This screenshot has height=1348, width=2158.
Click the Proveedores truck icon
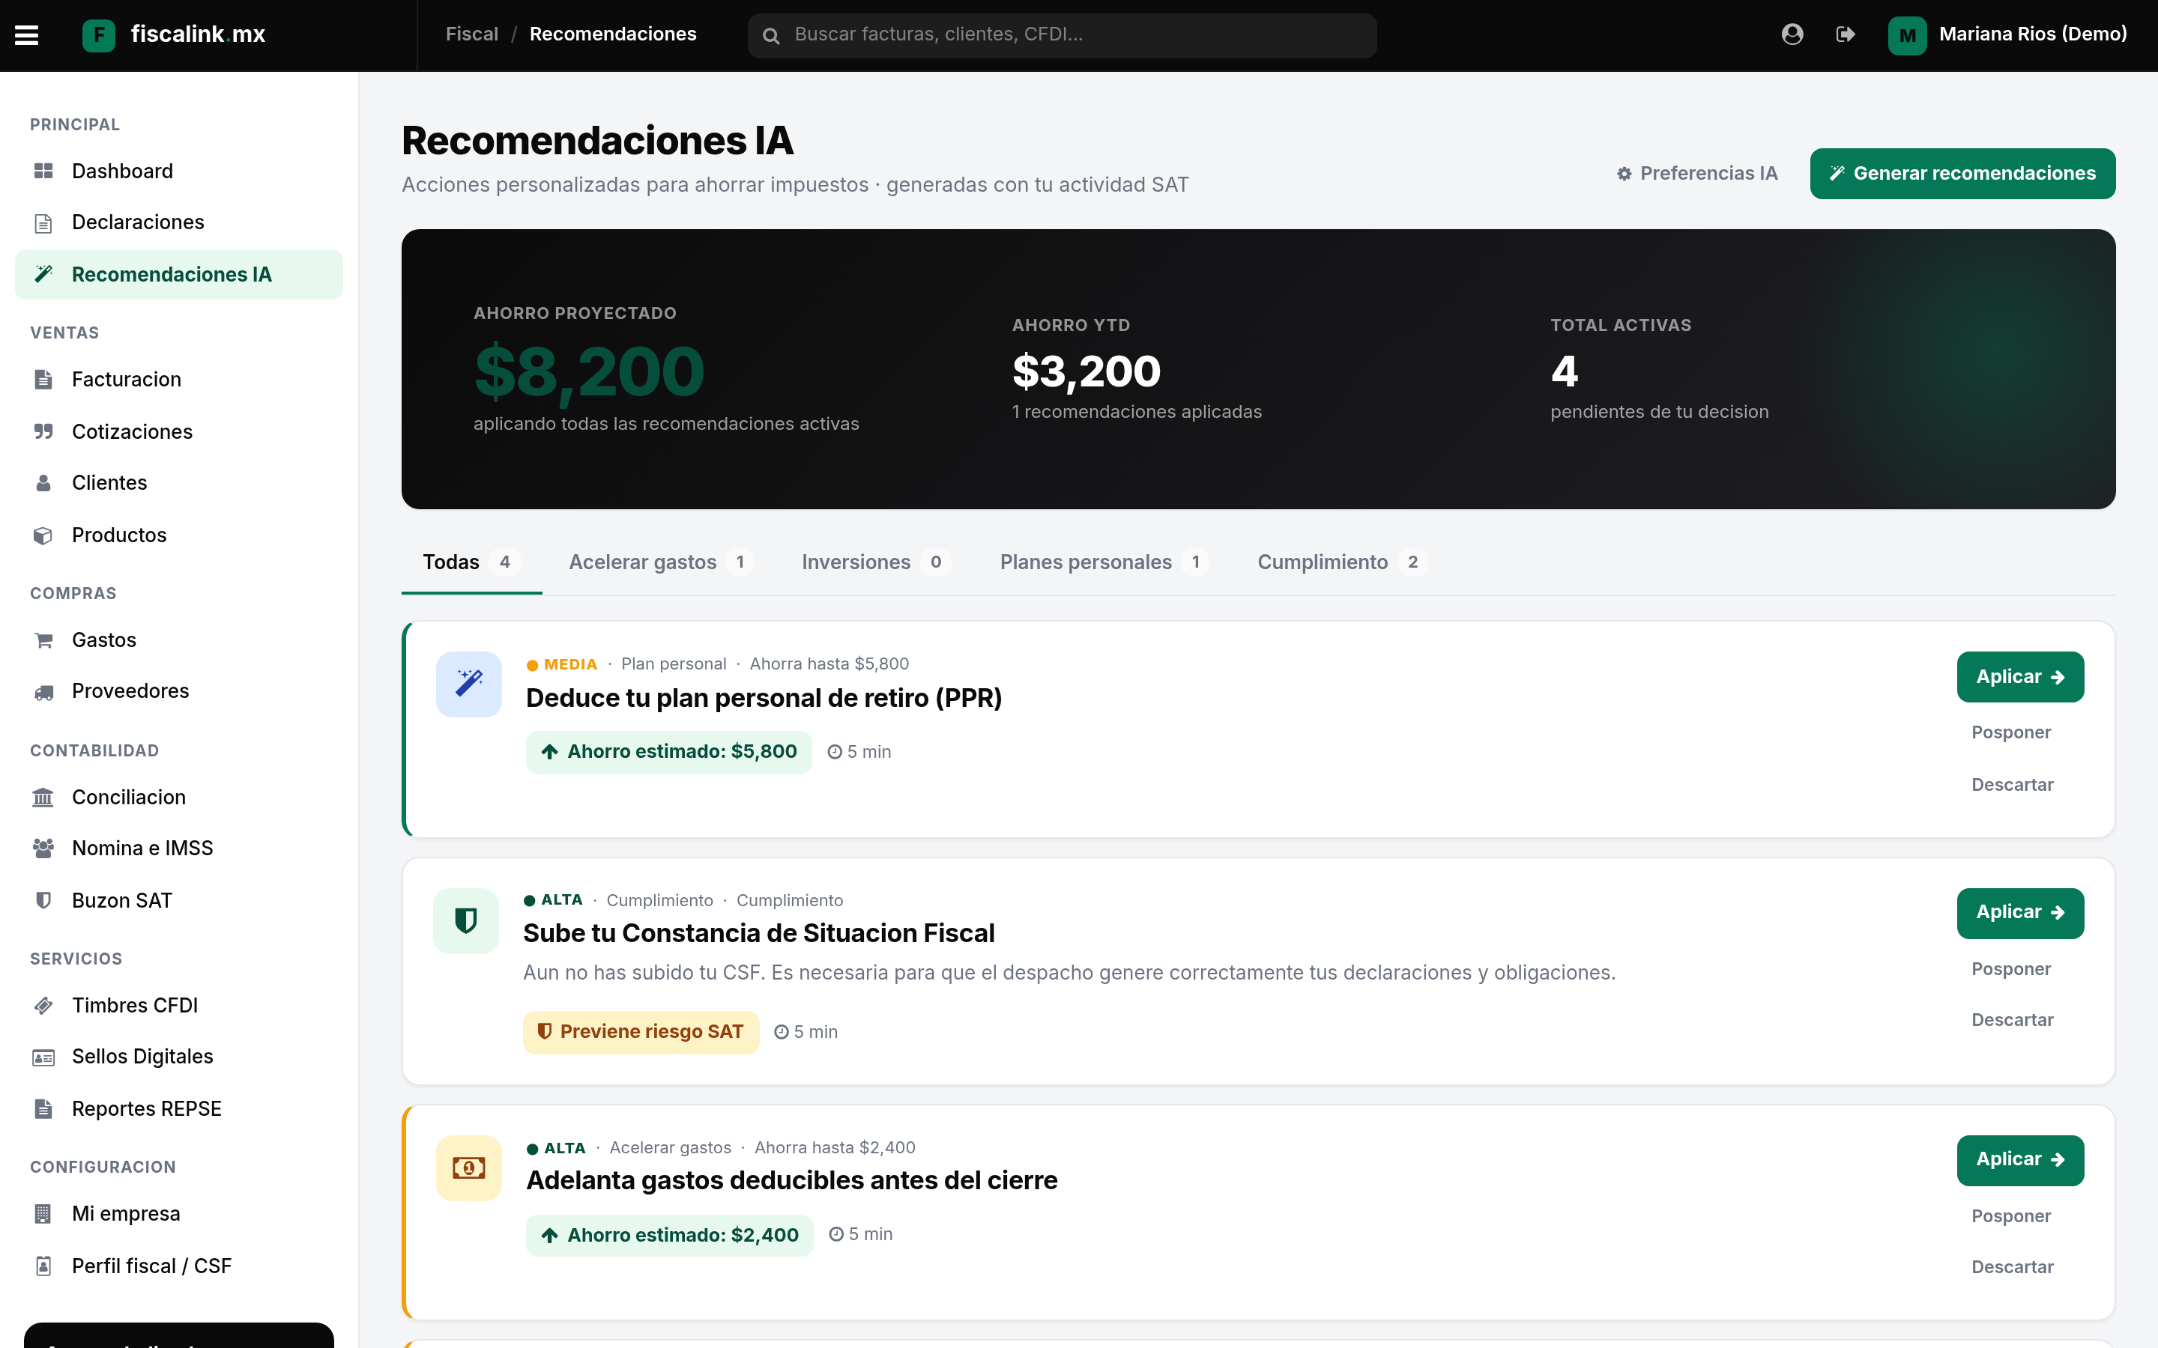43,692
